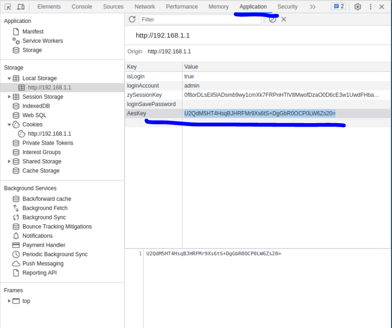Open DevTools settings gear
The width and height of the screenshot is (392, 328).
point(358,7)
